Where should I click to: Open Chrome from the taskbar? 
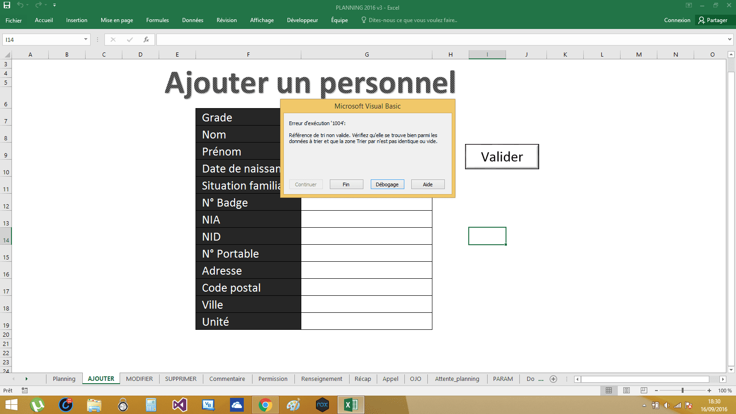pos(265,405)
